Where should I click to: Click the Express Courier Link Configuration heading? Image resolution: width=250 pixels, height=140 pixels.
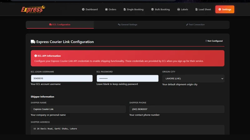tap(65, 42)
